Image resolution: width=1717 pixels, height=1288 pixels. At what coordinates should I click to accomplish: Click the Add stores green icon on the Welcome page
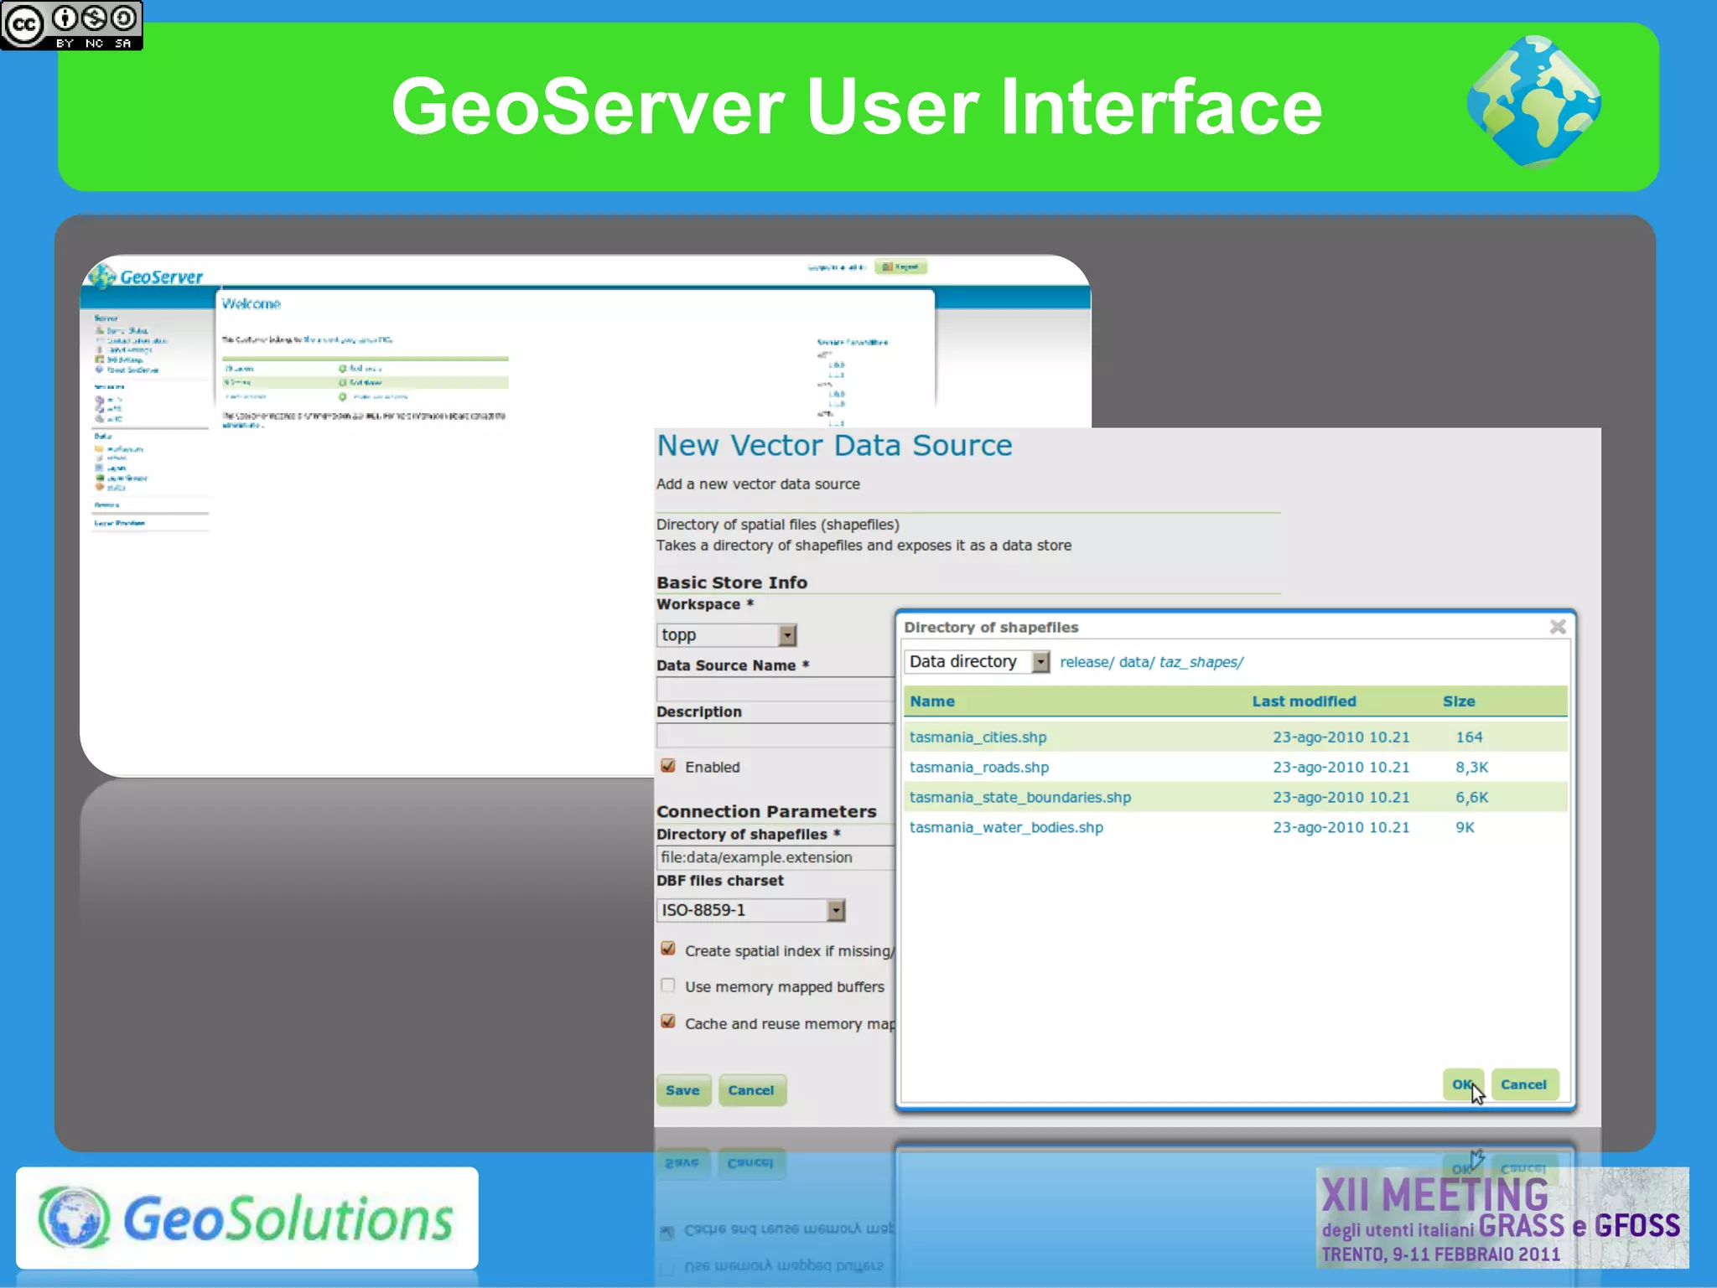pos(342,382)
